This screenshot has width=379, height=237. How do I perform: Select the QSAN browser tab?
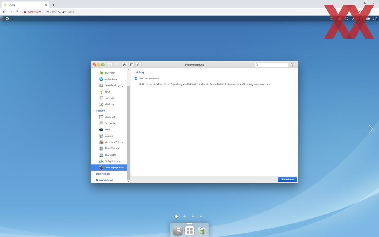[25, 5]
